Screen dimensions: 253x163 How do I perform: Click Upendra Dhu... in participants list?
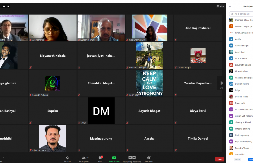pyautogui.click(x=241, y=20)
